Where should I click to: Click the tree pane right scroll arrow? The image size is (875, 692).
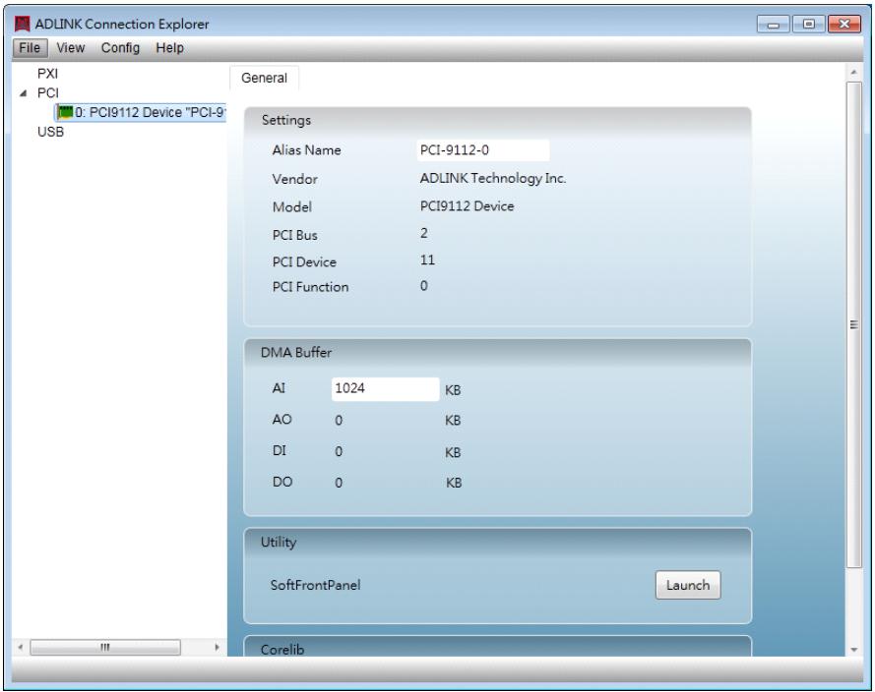pyautogui.click(x=218, y=648)
